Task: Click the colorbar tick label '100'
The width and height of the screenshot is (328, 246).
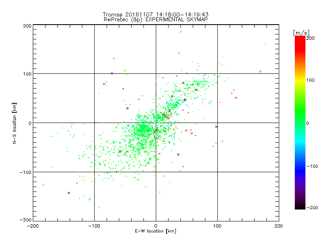Action: [310, 80]
